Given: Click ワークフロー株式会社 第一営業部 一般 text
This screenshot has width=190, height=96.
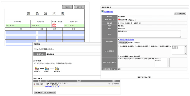Looking at the screenshot, I should click(x=129, y=23).
